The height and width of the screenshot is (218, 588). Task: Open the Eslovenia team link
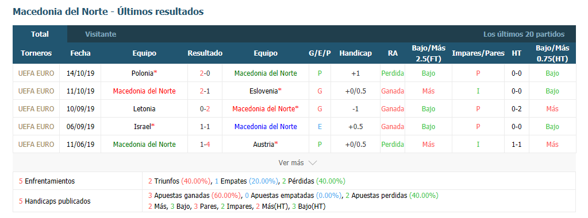click(264, 91)
